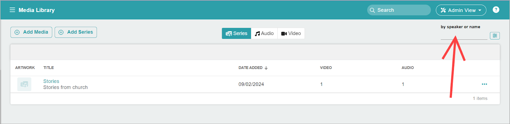The image size is (510, 124).
Task: Click the Video column header
Action: 326,68
